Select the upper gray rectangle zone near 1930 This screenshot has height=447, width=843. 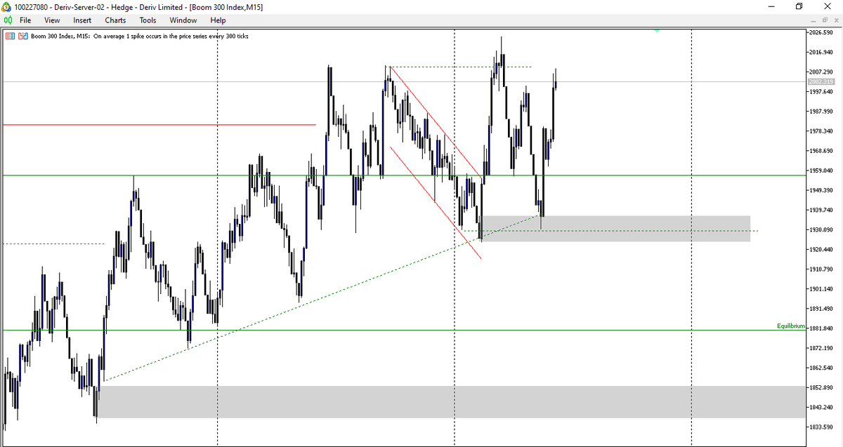(615, 229)
